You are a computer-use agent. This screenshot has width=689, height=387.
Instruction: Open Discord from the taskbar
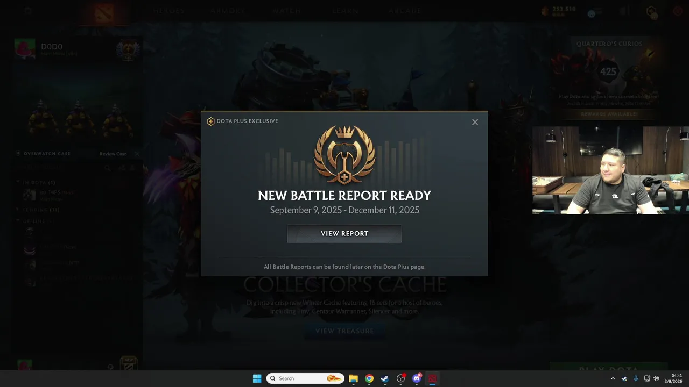(x=417, y=378)
